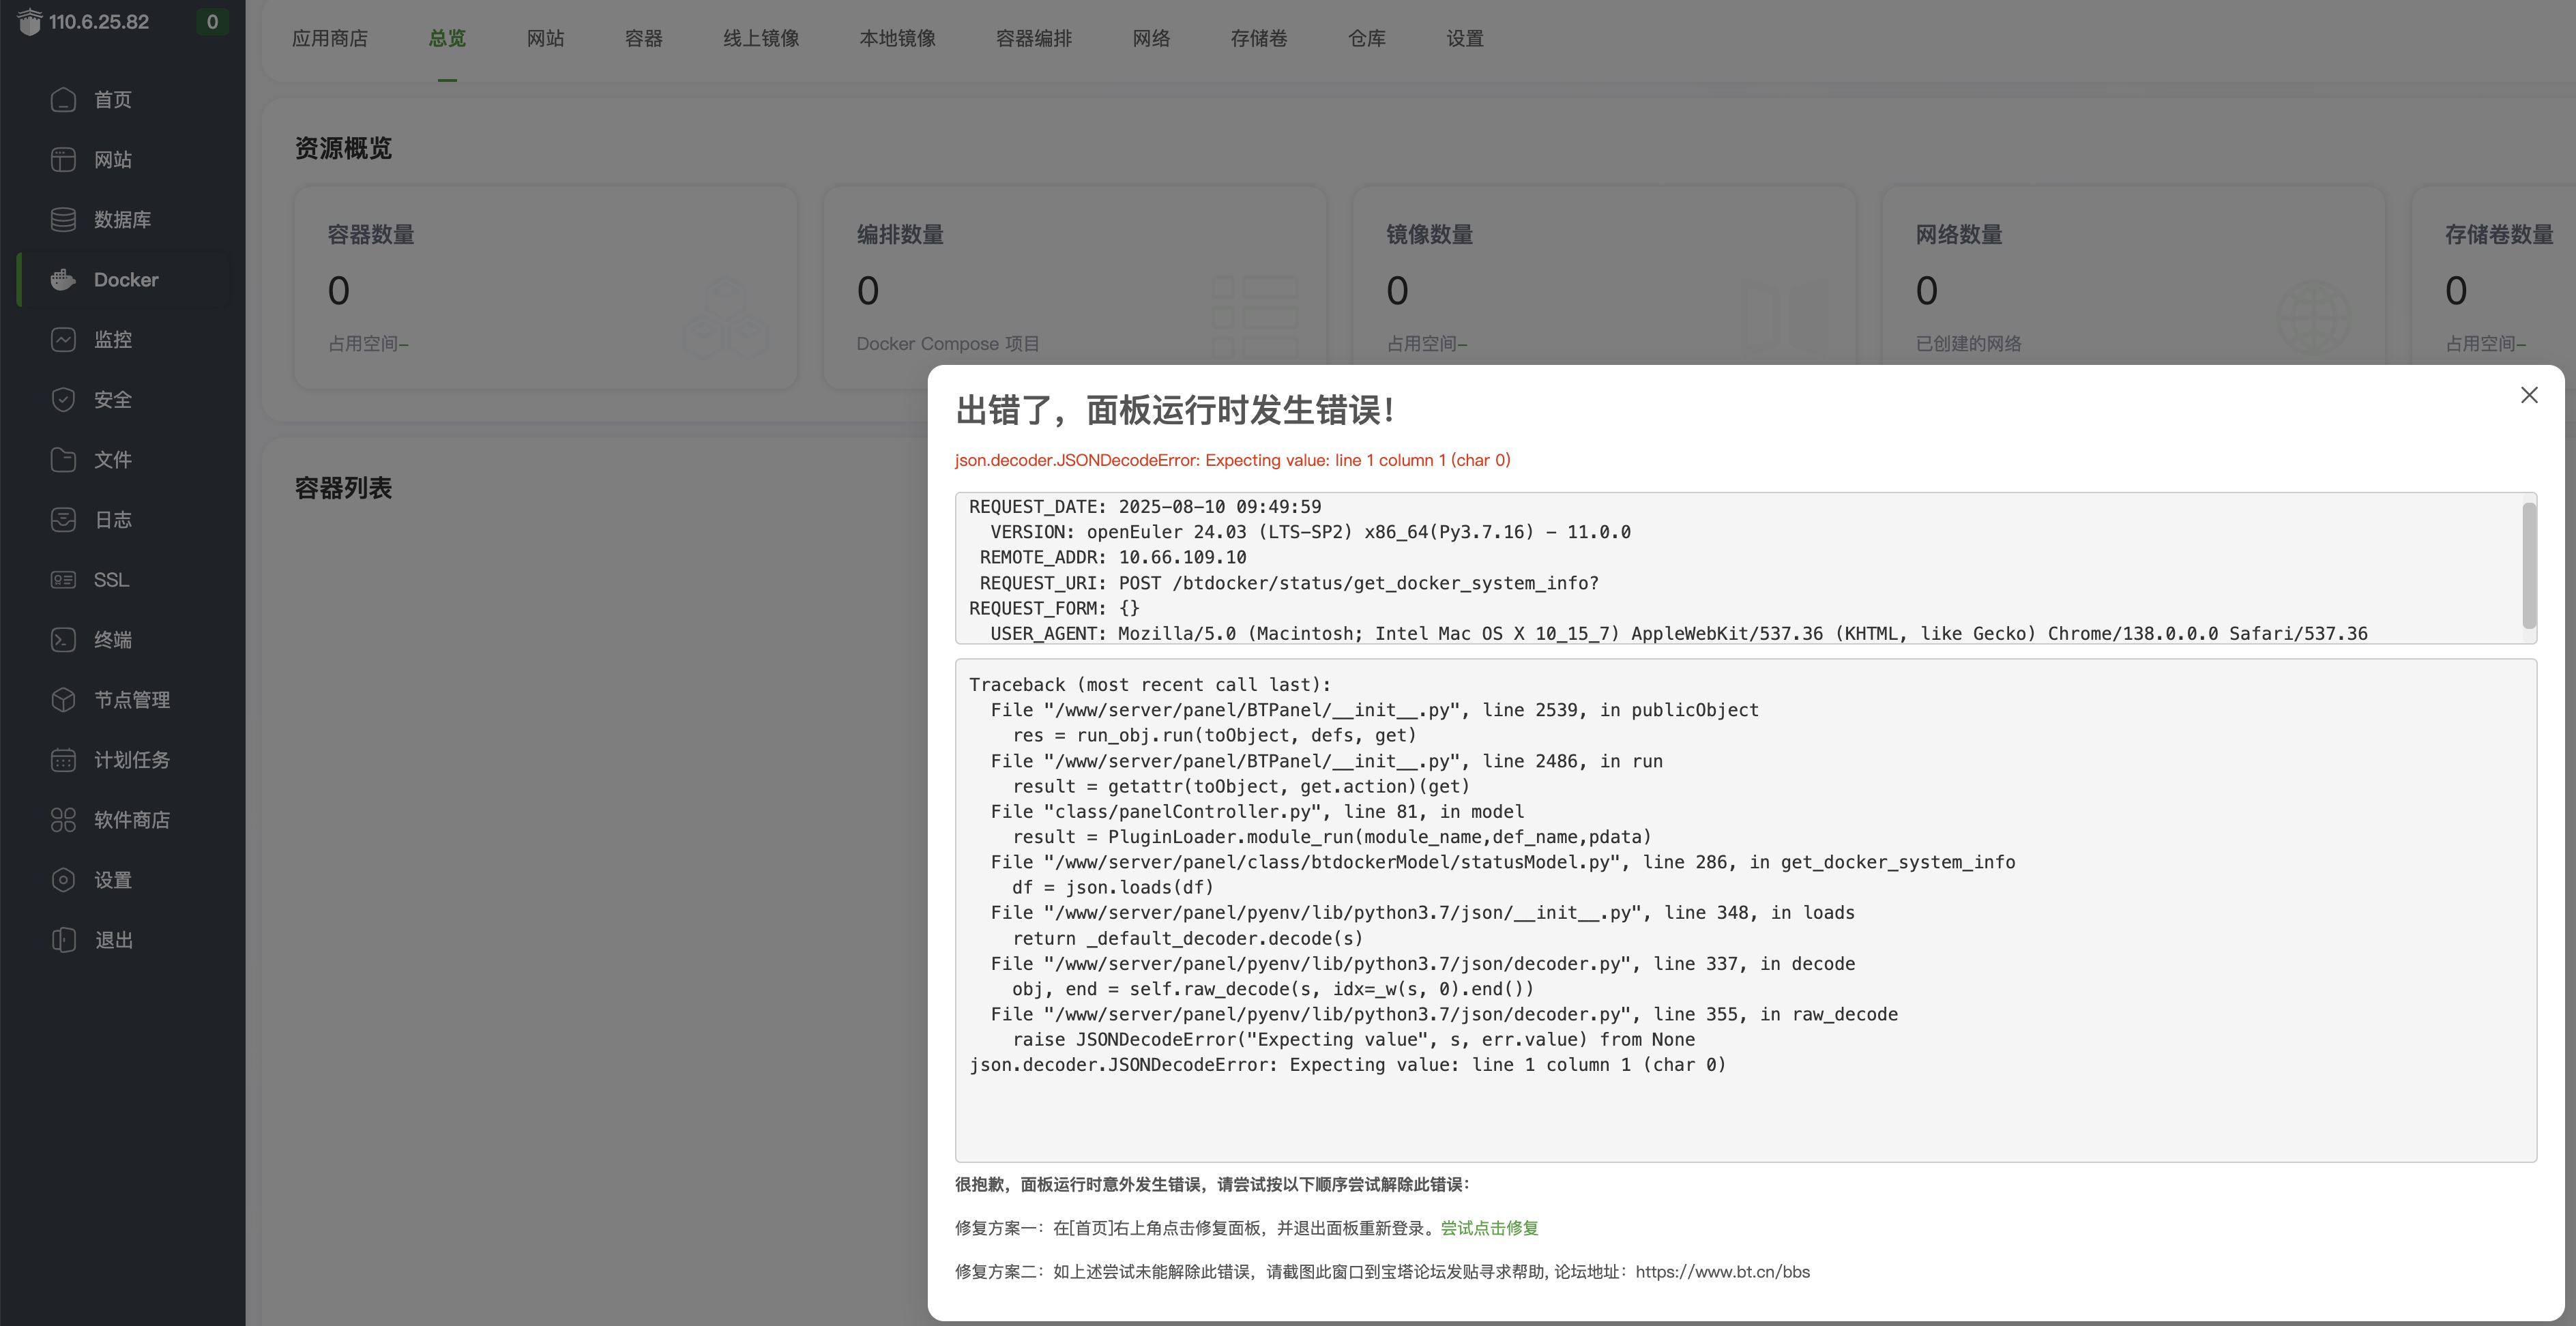The height and width of the screenshot is (1326, 2576).
Task: Select the 软件商店 sidebar label
Action: point(132,820)
